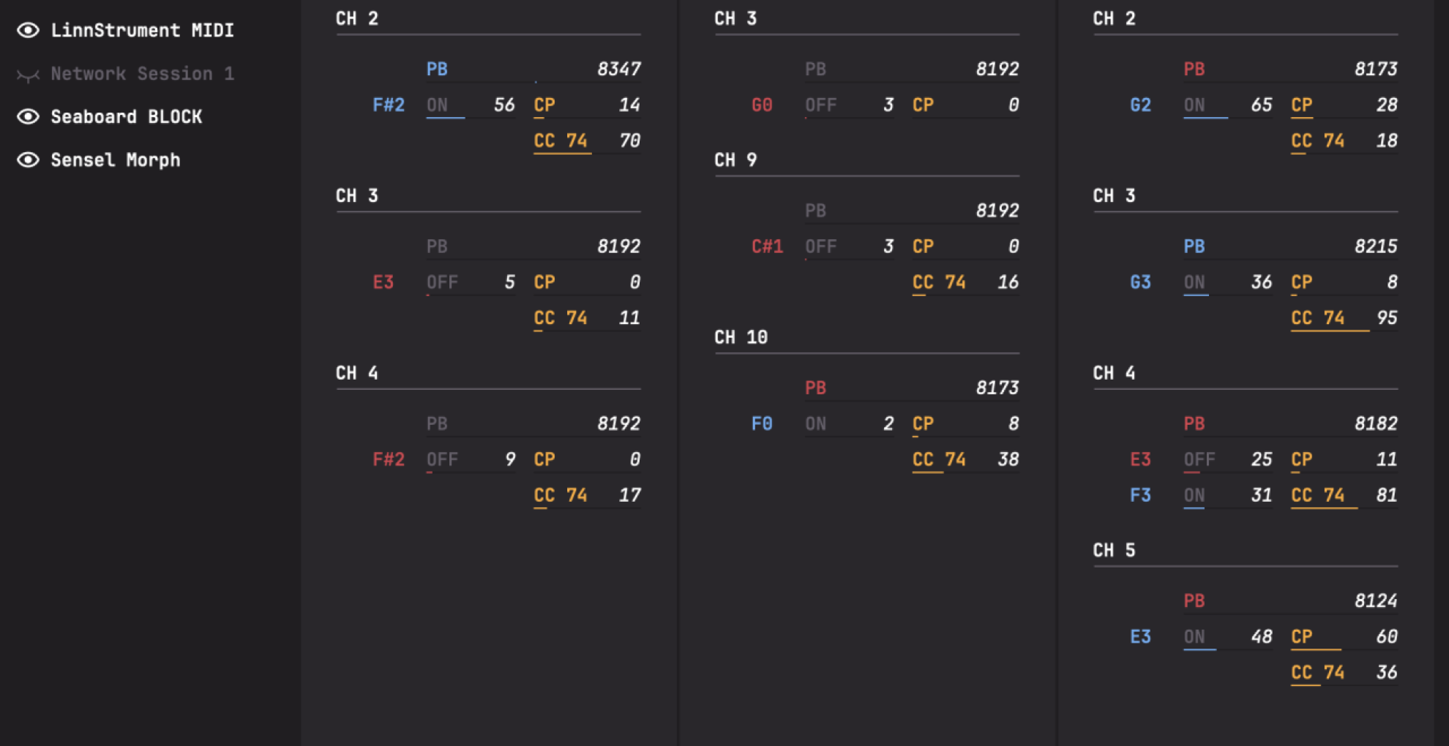This screenshot has height=746, width=1449.
Task: Click the Sensel Morph device name
Action: (115, 160)
